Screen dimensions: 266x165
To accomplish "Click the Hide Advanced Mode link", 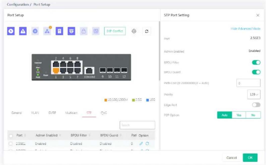I will pos(246,29).
